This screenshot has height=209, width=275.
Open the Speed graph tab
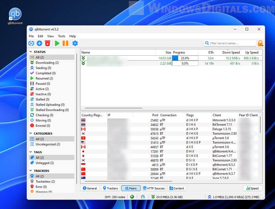point(253,188)
